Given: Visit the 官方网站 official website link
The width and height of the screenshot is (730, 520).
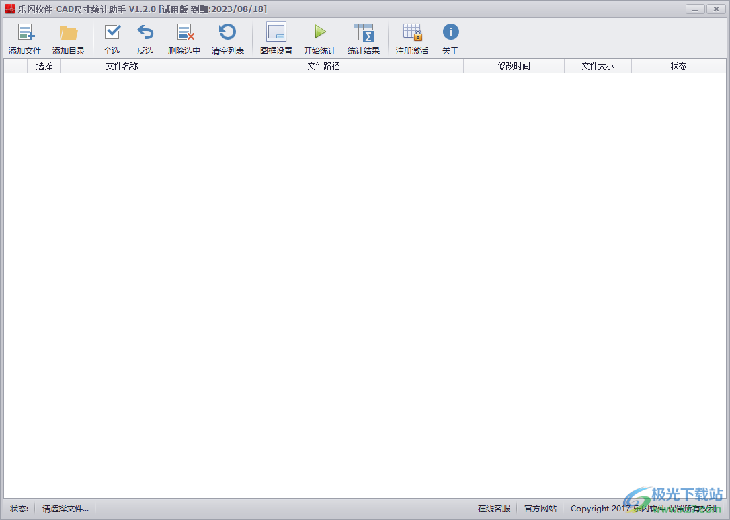Looking at the screenshot, I should 540,509.
